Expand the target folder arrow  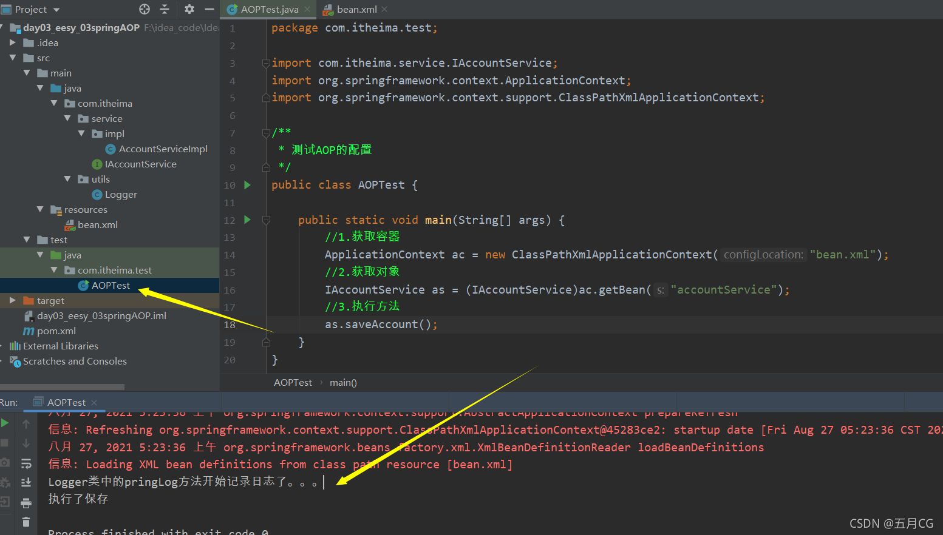(x=13, y=300)
